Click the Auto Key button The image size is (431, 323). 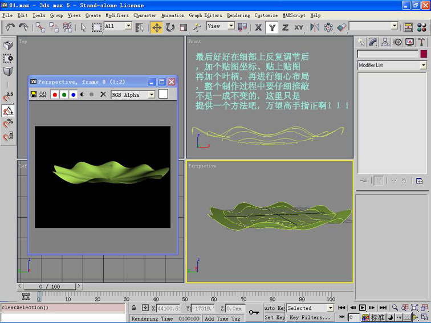[x=274, y=308]
